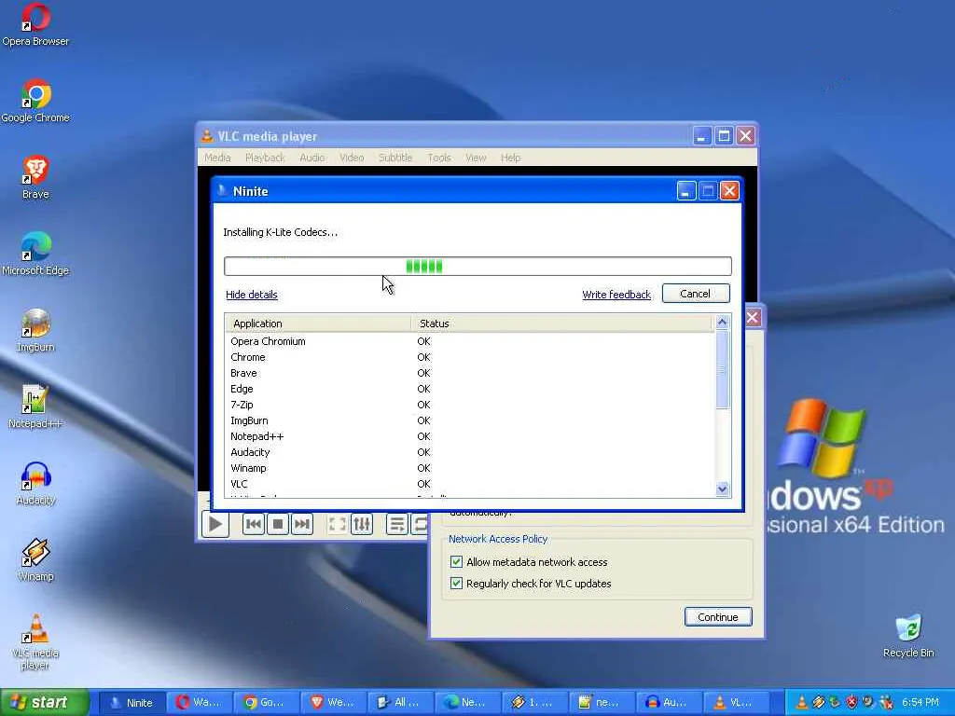The width and height of the screenshot is (955, 716).
Task: Switch to Opera window in taskbar
Action: (200, 703)
